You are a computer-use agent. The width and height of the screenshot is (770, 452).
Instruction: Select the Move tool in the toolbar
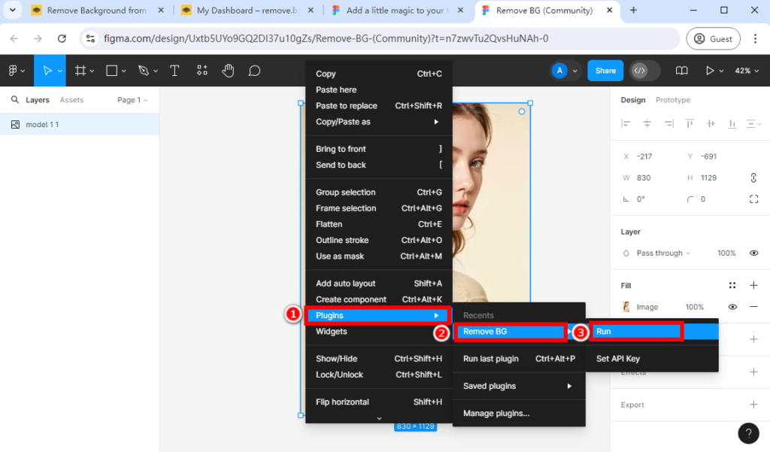click(x=47, y=70)
